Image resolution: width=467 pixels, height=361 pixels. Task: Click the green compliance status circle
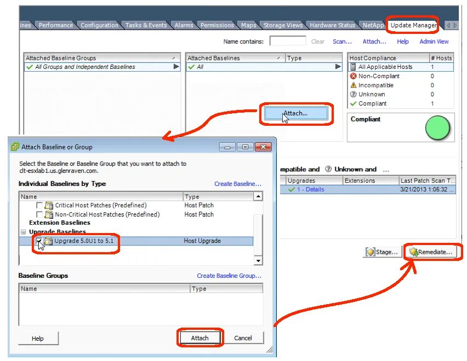point(437,128)
